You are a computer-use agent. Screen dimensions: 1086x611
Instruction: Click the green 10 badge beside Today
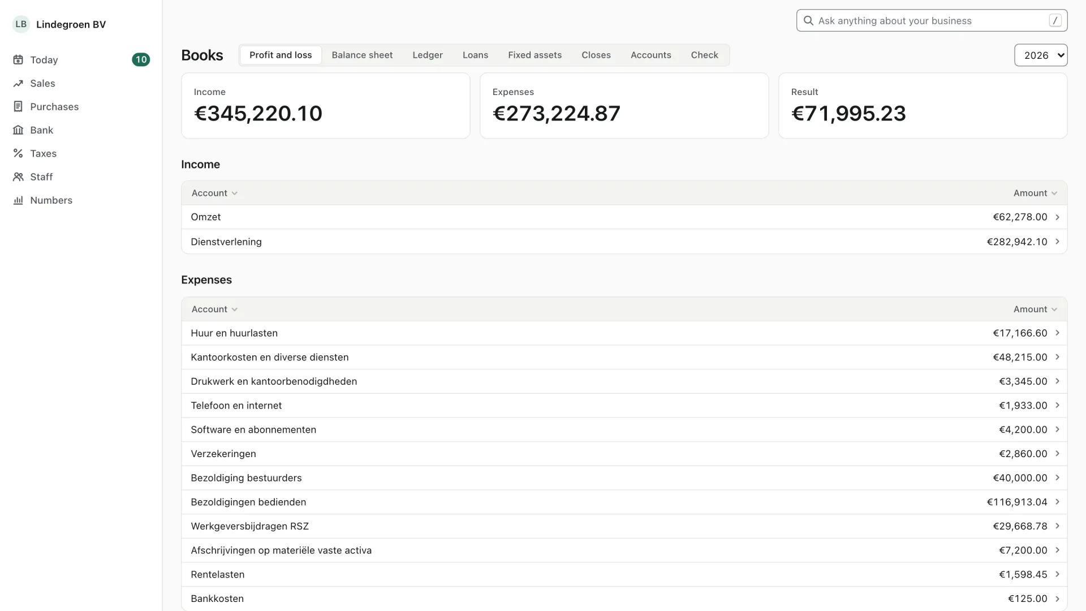point(141,60)
